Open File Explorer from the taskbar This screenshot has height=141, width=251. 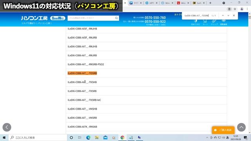[x=97, y=137]
